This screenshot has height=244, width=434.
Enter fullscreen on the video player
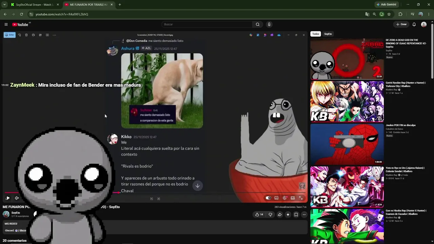301,198
